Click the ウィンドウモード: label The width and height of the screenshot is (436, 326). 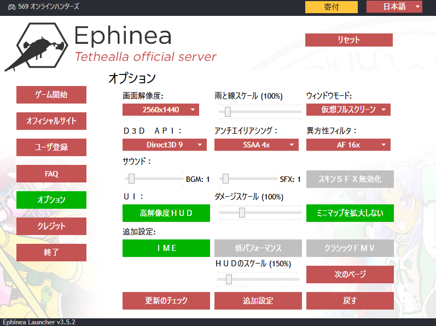click(329, 96)
